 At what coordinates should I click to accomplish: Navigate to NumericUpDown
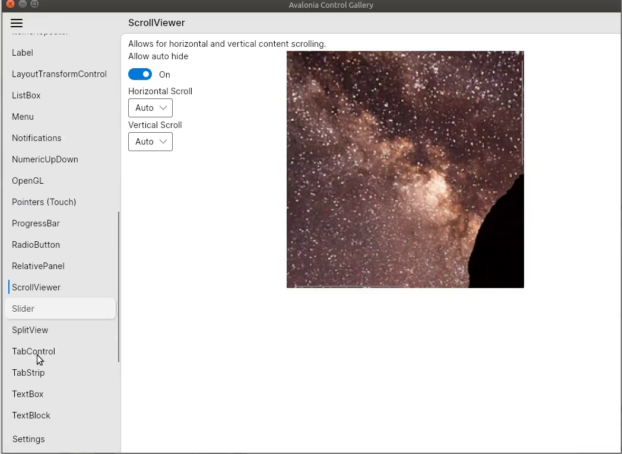61,159
